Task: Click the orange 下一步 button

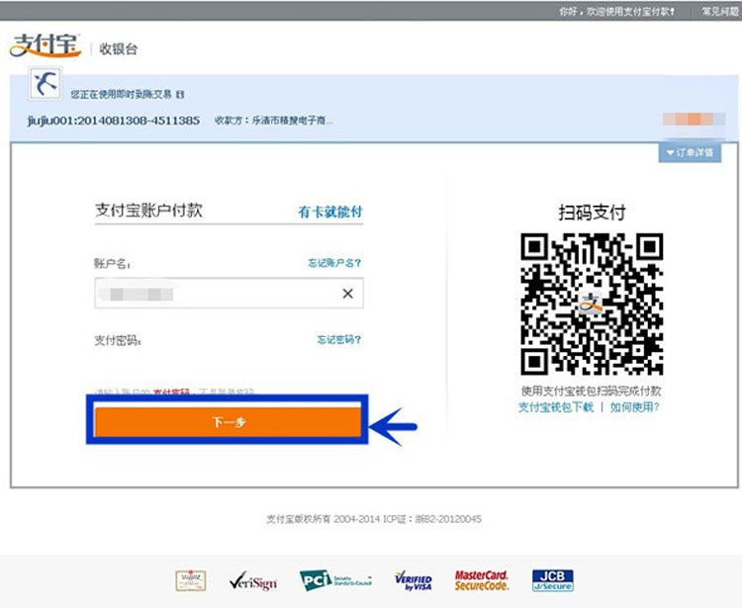Action: tap(229, 422)
